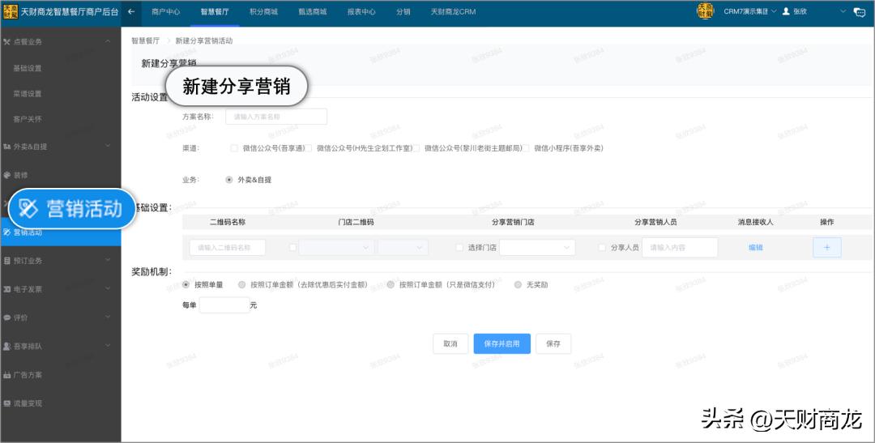Select the 无奖励 radio option

coord(518,285)
